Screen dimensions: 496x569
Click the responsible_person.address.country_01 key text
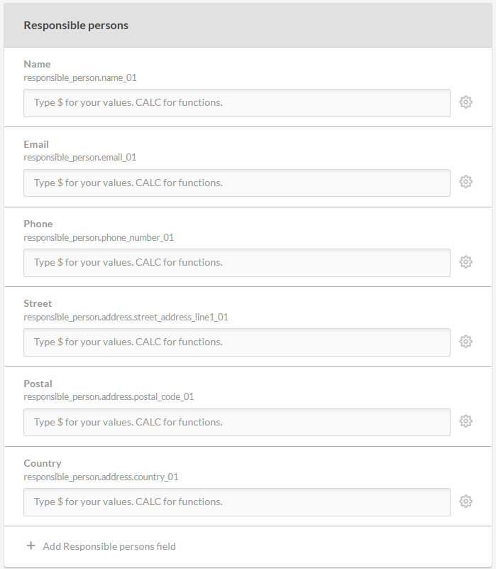[x=101, y=477]
